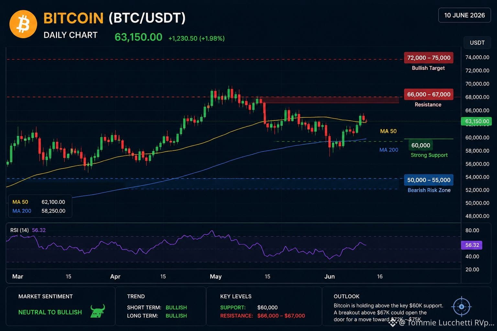Viewport: 497px width, 331px height.
Task: Click the OUTLOOK panel heading
Action: click(x=347, y=296)
